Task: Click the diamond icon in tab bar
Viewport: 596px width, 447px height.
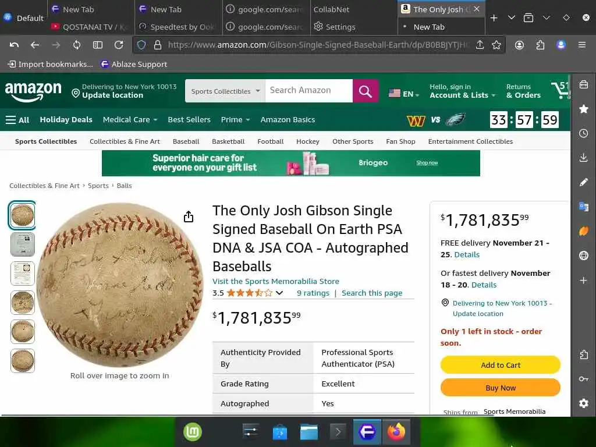Action: 566,18
